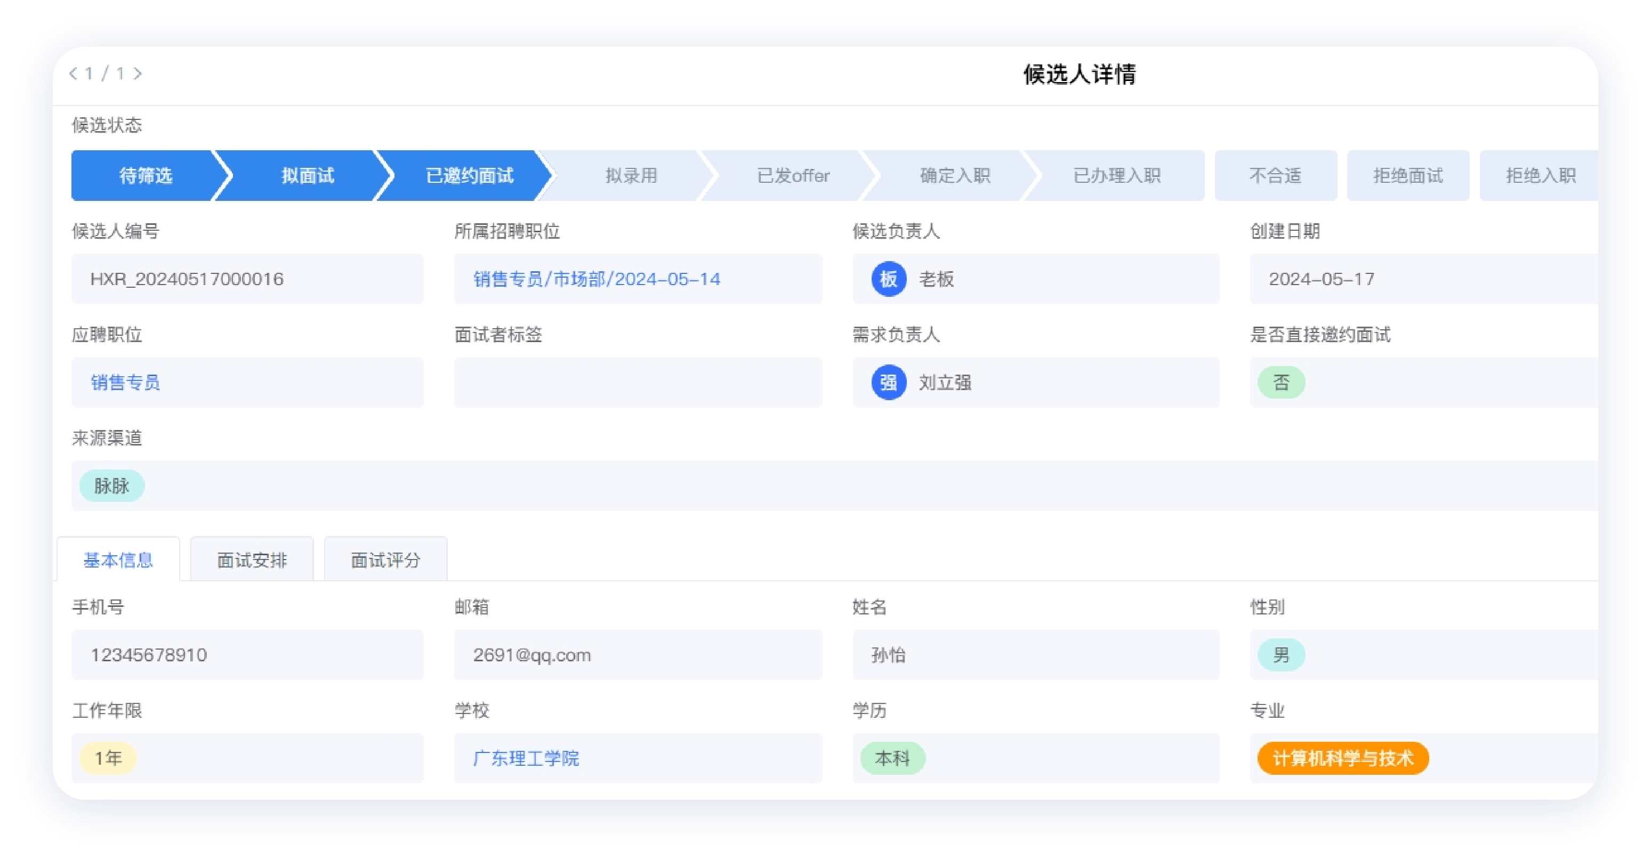Click the 计算机科学与技术 major tag
Viewport: 1651px width, 859px height.
click(x=1343, y=758)
